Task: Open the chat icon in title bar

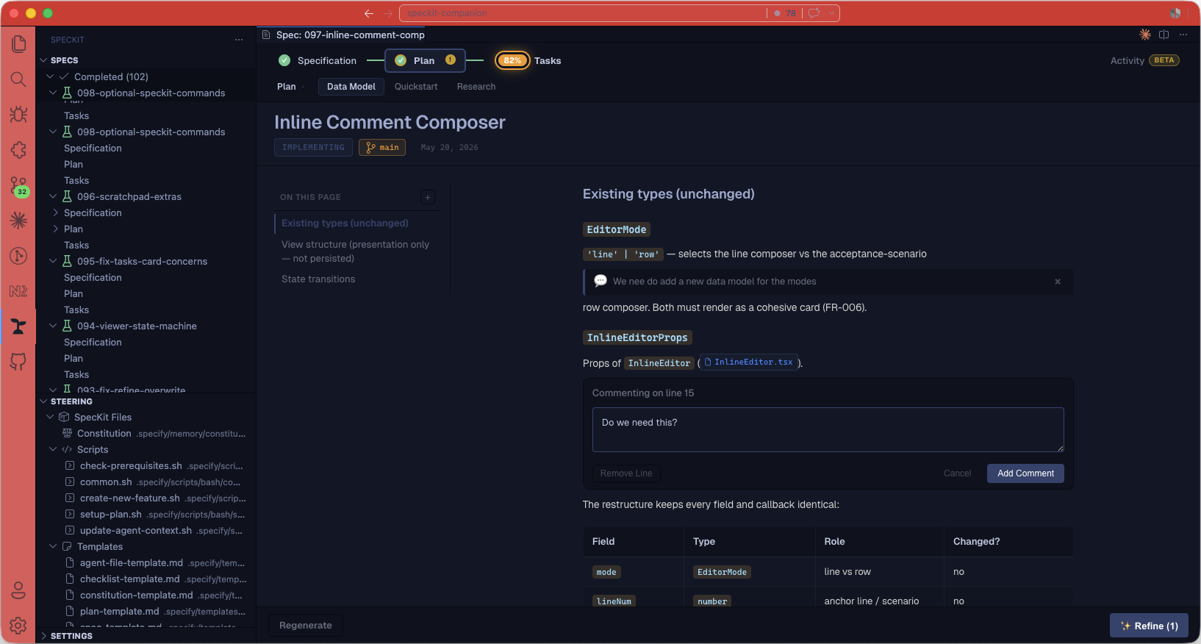Action: pyautogui.click(x=814, y=13)
